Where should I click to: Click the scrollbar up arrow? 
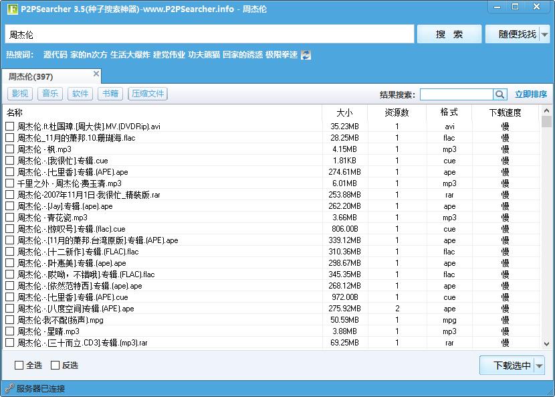point(546,110)
